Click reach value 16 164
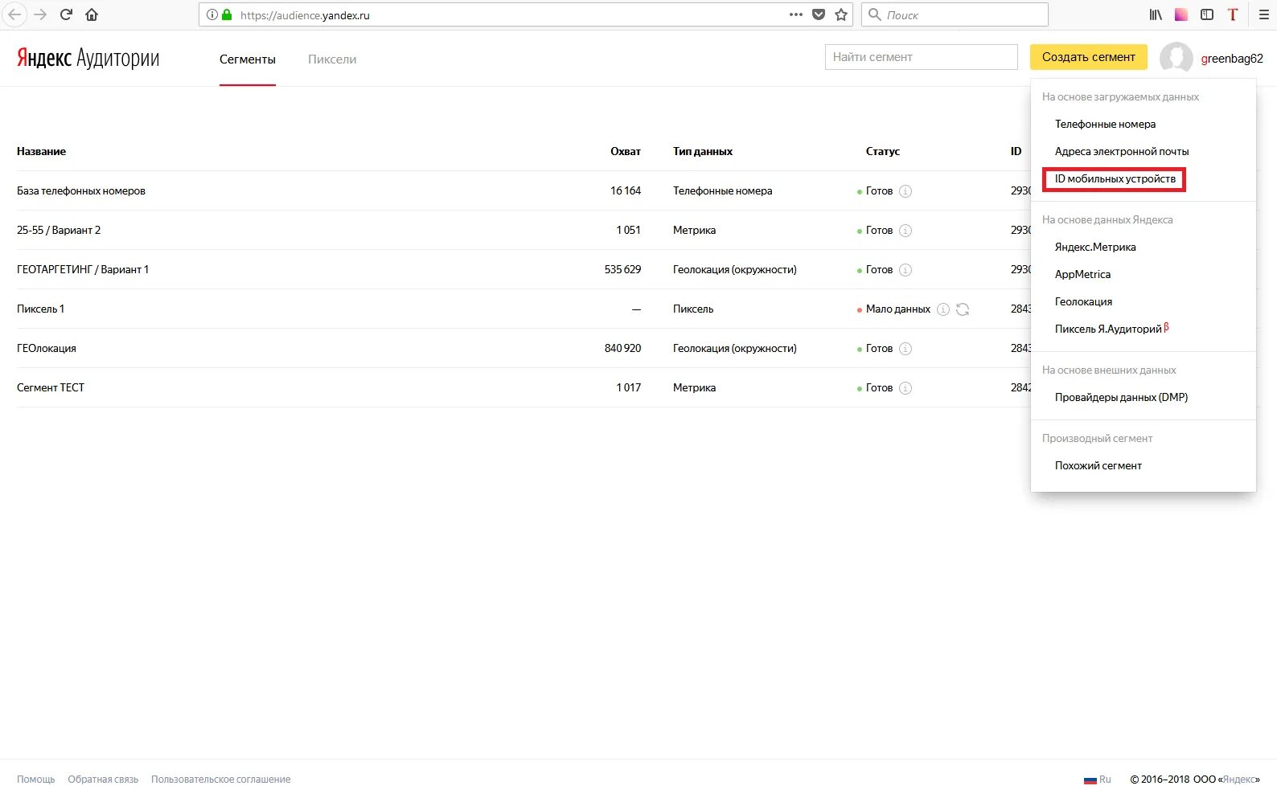Image resolution: width=1277 pixels, height=798 pixels. pyautogui.click(x=626, y=190)
